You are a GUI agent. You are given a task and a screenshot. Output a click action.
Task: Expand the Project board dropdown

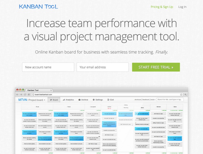point(44,100)
